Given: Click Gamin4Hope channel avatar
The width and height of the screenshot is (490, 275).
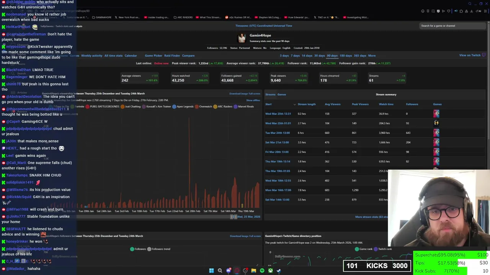Looking at the screenshot, I should point(242,38).
